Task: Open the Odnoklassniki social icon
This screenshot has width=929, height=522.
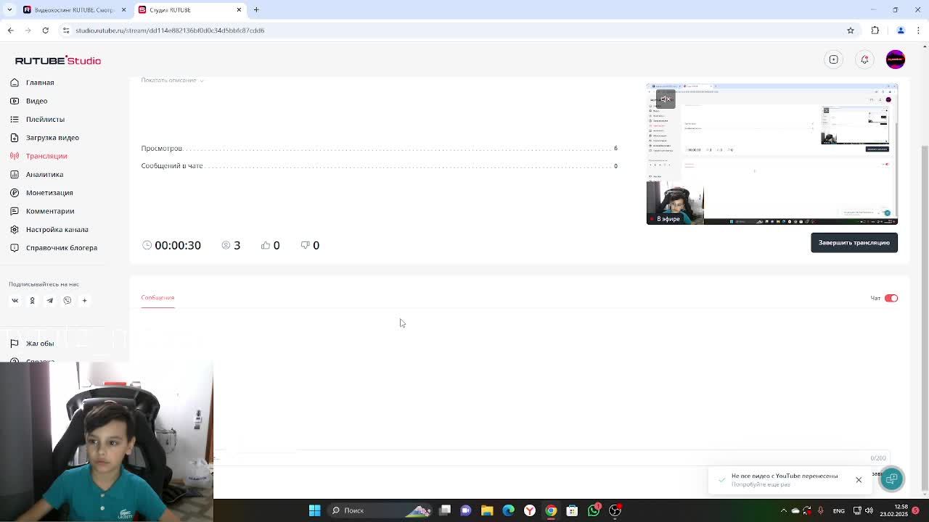Action: point(32,300)
